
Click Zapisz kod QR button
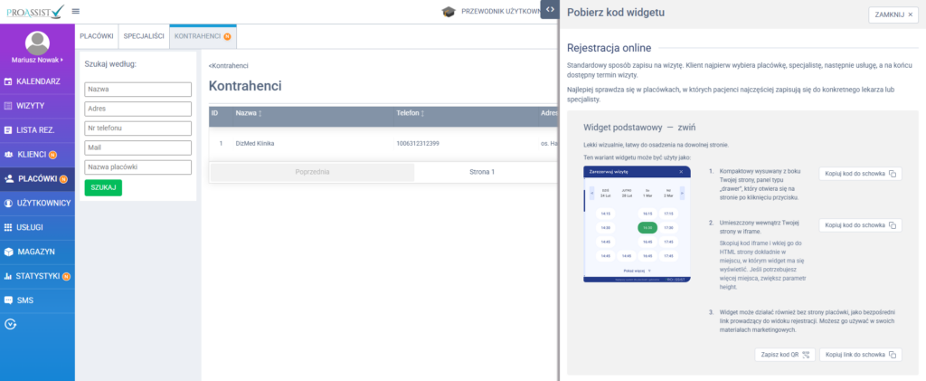click(782, 355)
